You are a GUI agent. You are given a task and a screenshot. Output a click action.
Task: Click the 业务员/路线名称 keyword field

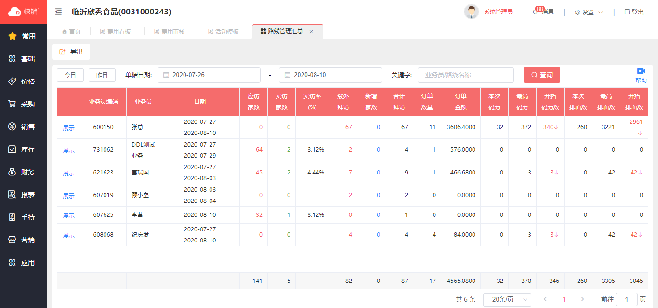coord(466,75)
